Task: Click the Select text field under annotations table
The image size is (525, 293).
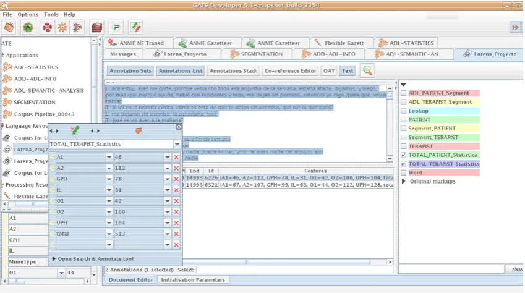Action: point(295,270)
